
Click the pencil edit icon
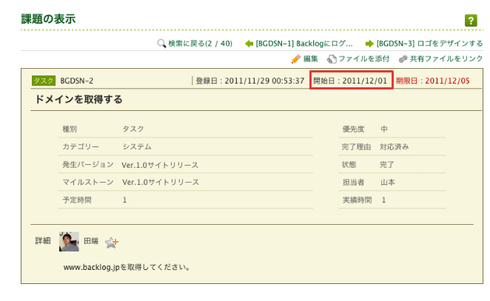pyautogui.click(x=295, y=59)
